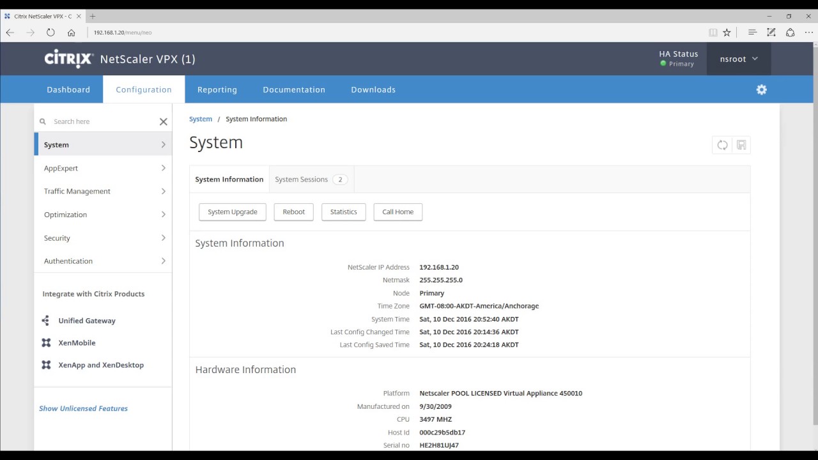818x460 pixels.
Task: Click the Call Home button
Action: (398, 212)
